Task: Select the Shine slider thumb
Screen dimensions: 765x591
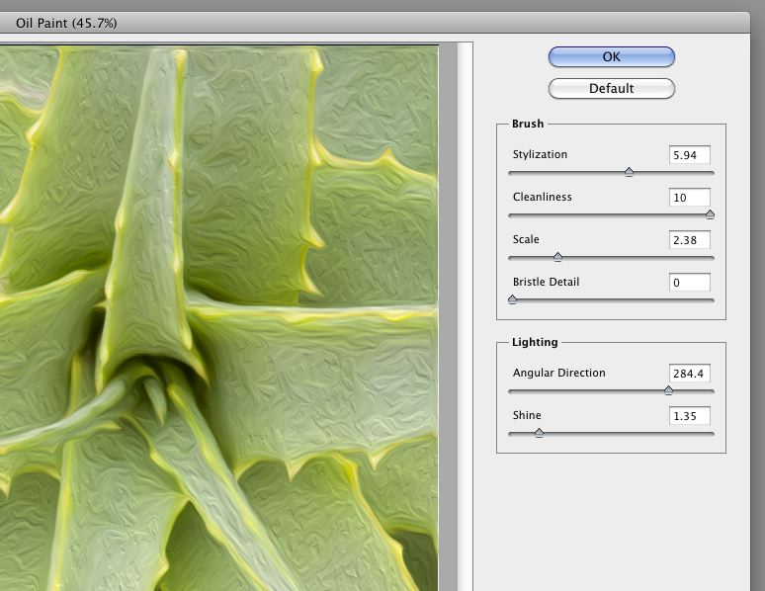Action: pyautogui.click(x=539, y=433)
